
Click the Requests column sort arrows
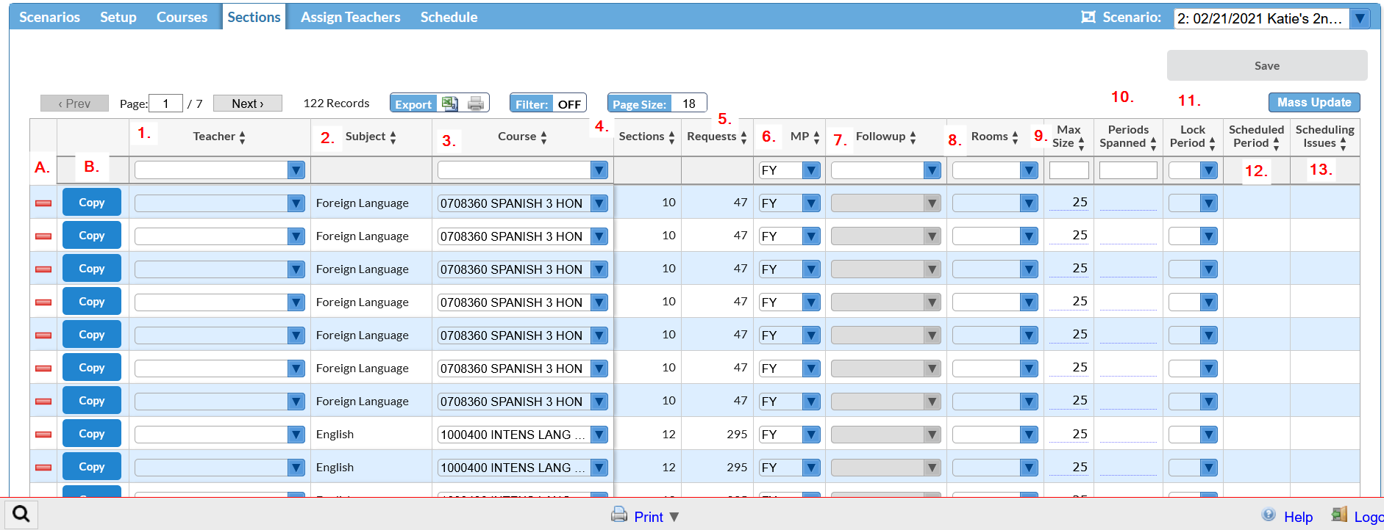743,137
